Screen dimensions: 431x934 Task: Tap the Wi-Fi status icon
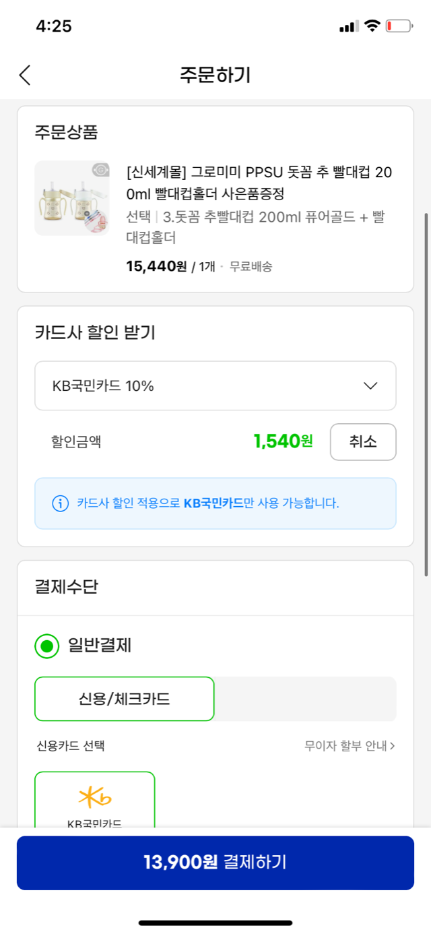coord(372,26)
